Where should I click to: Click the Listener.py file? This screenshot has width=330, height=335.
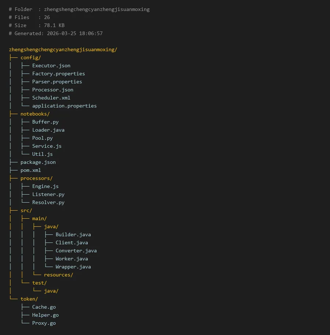[48, 194]
